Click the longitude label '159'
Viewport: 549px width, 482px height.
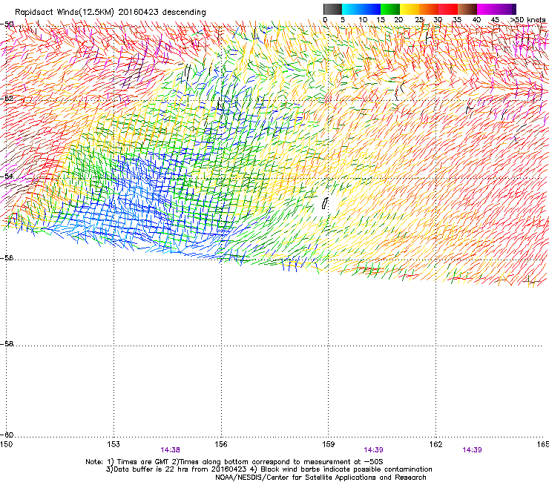tap(329, 444)
